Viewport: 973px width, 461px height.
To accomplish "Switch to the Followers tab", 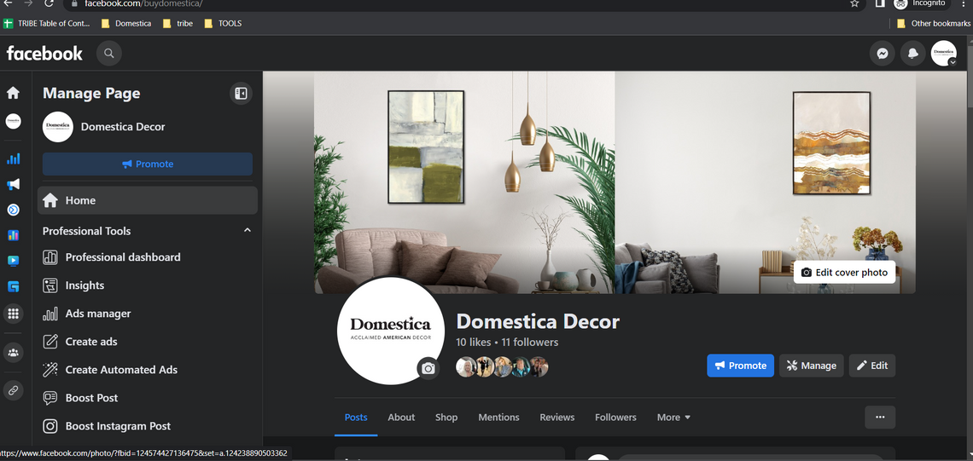I will [x=615, y=418].
